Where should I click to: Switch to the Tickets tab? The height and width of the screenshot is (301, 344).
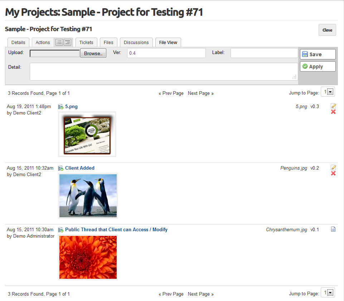(86, 43)
